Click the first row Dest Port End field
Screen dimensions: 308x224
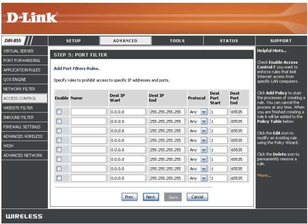coord(239,112)
